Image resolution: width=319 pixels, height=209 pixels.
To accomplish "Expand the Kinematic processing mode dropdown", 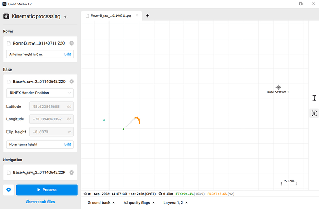I will coord(65,16).
